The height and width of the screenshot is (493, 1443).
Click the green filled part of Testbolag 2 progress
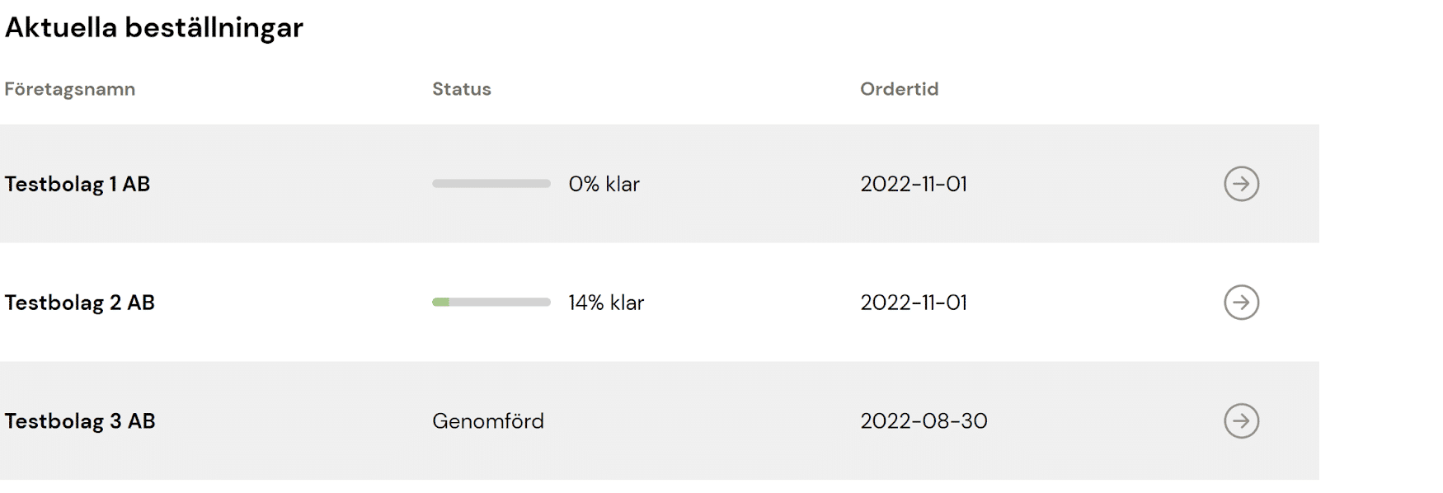(x=440, y=303)
